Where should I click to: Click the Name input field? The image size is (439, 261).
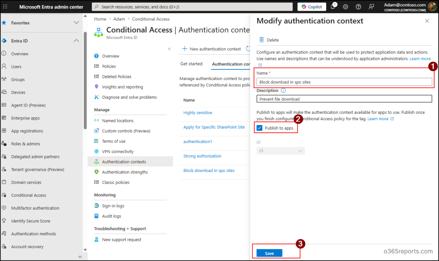coord(344,82)
